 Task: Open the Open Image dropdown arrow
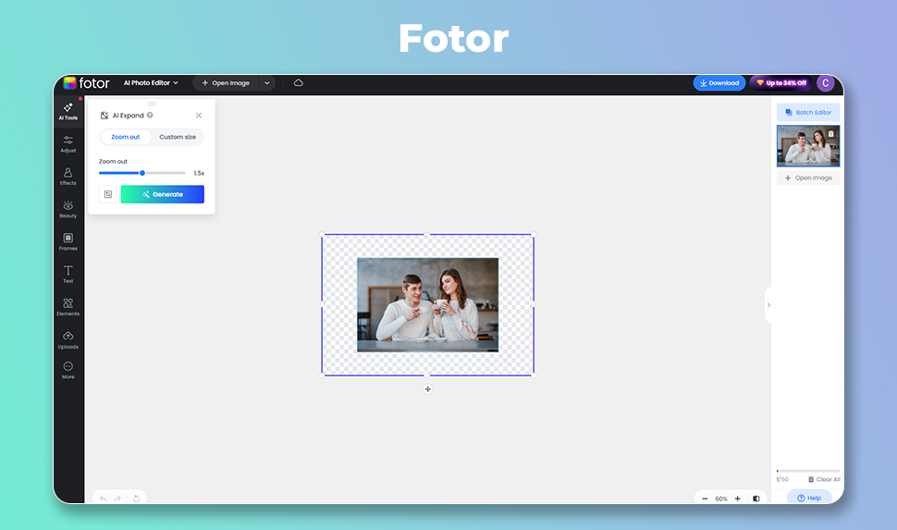pos(266,83)
